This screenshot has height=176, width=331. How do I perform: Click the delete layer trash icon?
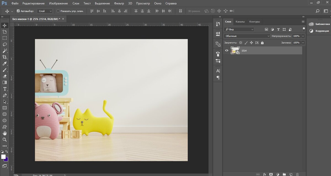coord(297,174)
